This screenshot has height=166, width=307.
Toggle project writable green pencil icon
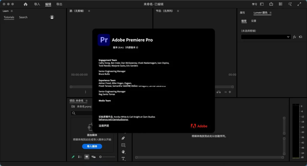pyautogui.click(x=73, y=157)
